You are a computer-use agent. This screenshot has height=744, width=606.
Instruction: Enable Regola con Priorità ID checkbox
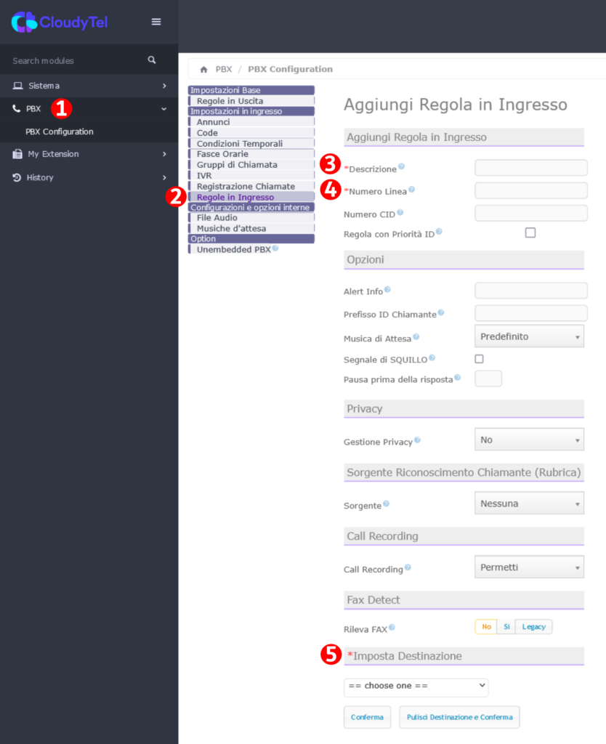pos(530,232)
